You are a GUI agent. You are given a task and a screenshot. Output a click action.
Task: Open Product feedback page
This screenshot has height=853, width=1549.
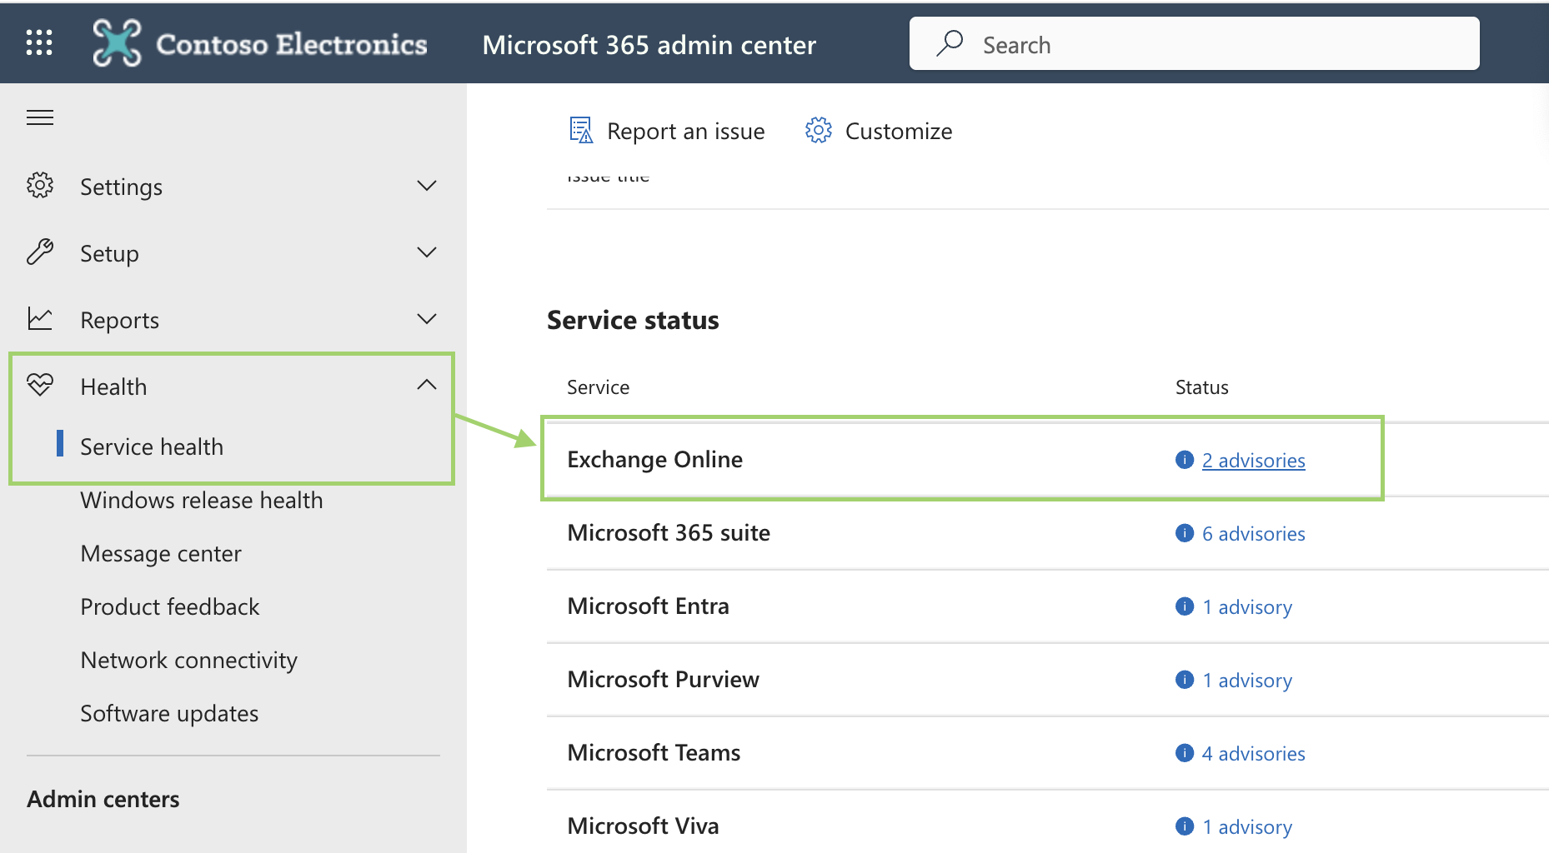tap(170, 606)
